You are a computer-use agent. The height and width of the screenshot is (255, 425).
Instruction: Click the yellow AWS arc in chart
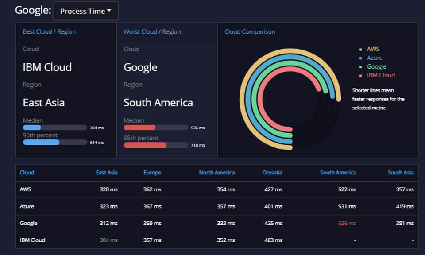pyautogui.click(x=242, y=99)
